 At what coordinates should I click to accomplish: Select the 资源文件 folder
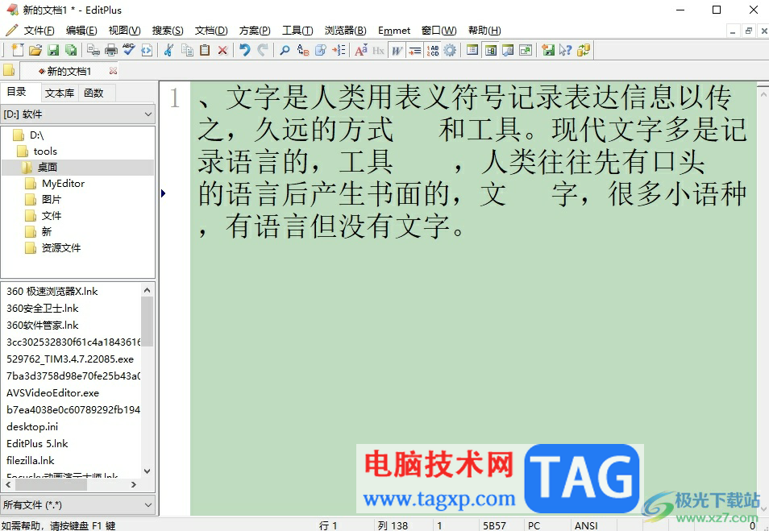click(x=60, y=247)
